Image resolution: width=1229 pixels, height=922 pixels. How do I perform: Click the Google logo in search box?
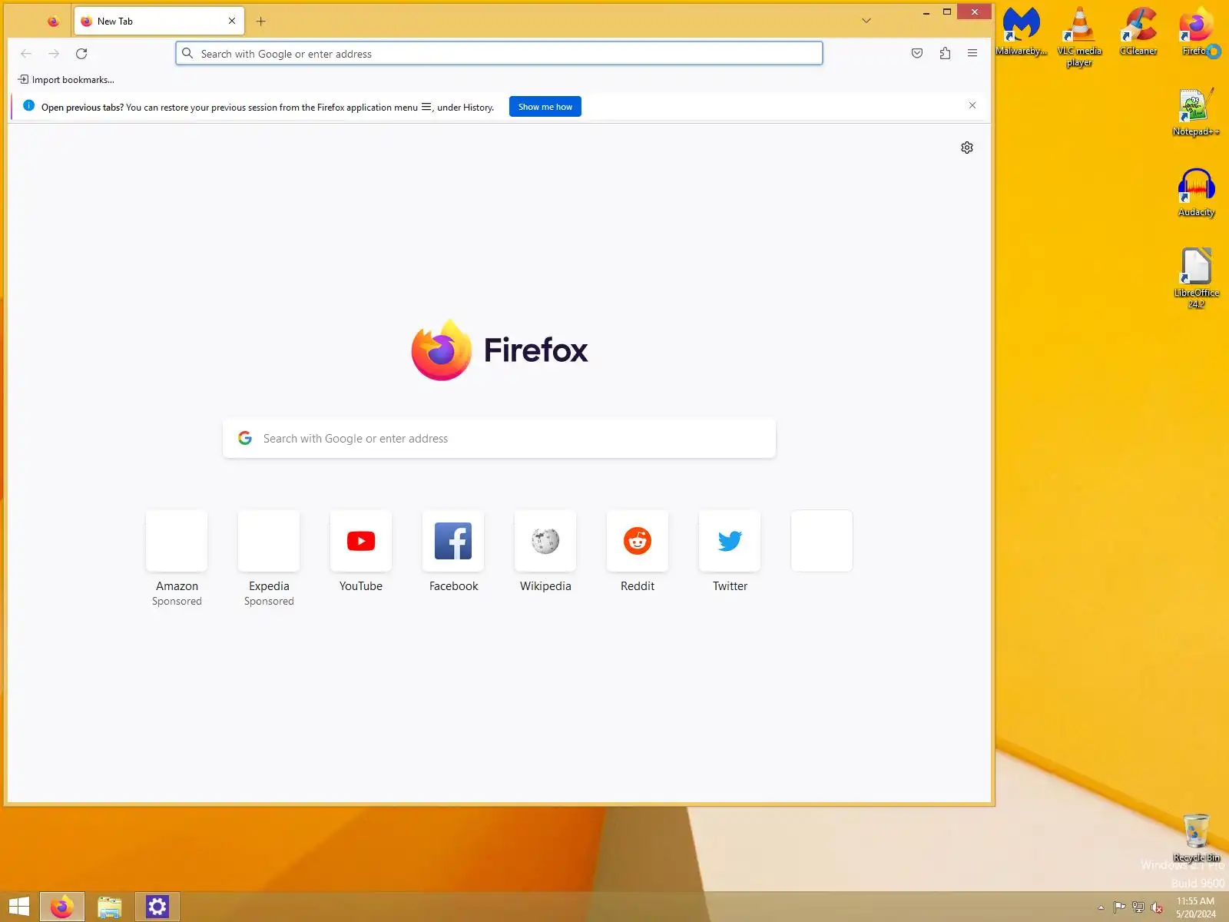245,438
